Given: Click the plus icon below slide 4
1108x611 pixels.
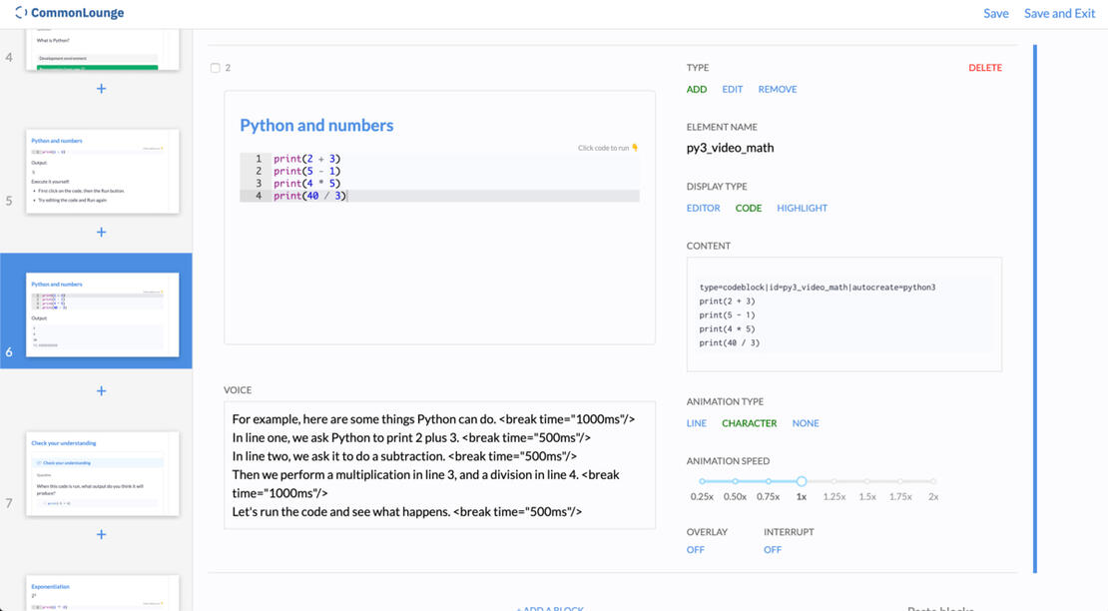Looking at the screenshot, I should [101, 89].
